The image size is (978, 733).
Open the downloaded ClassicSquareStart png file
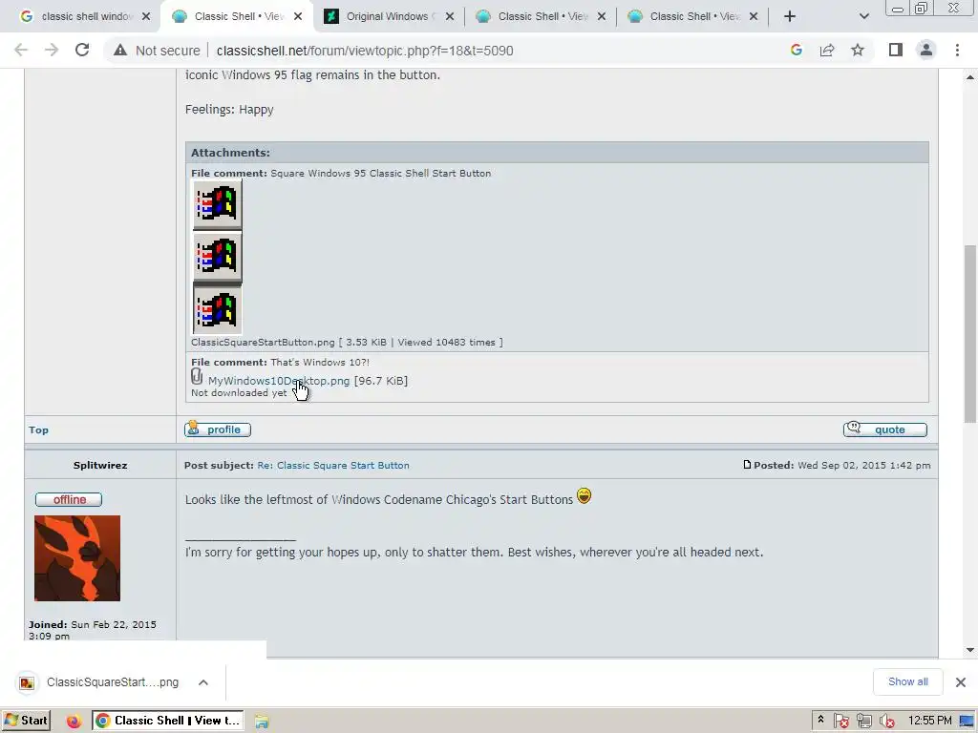(x=98, y=682)
